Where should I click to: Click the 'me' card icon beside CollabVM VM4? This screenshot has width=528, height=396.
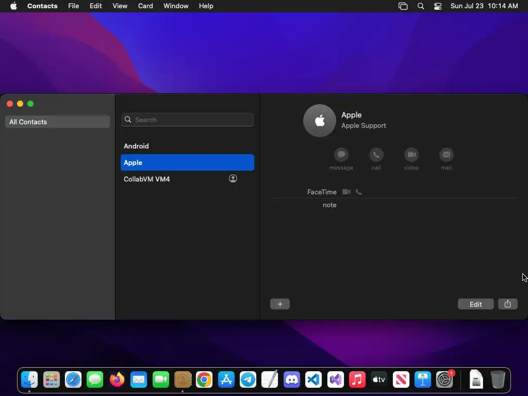(233, 178)
